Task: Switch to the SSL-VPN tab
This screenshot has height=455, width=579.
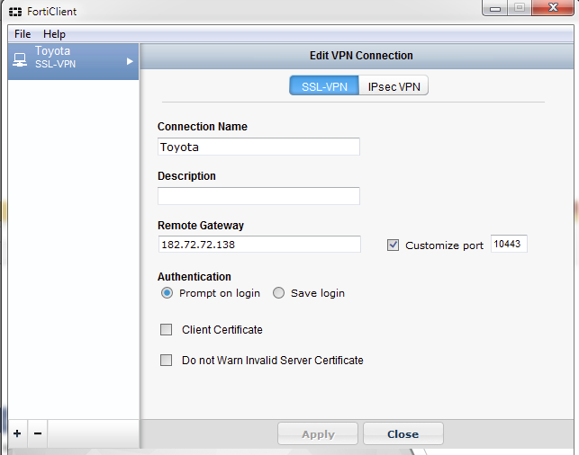Action: pos(324,86)
